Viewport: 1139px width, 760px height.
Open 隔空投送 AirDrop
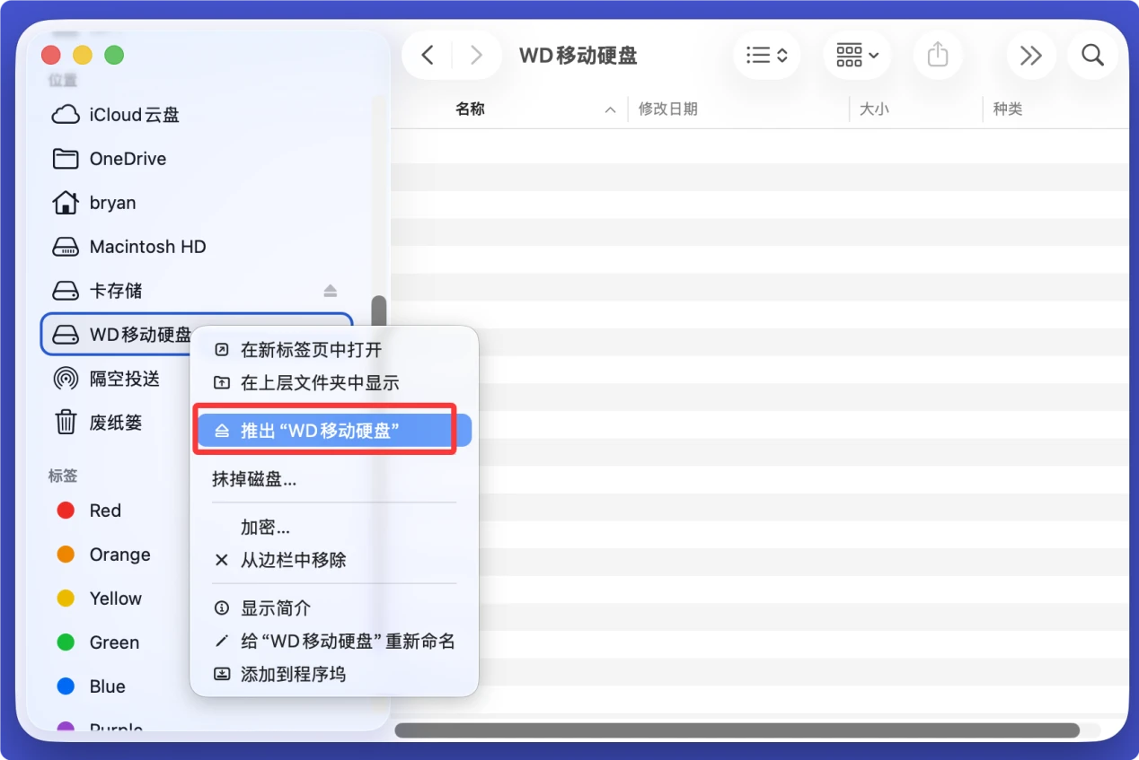117,379
